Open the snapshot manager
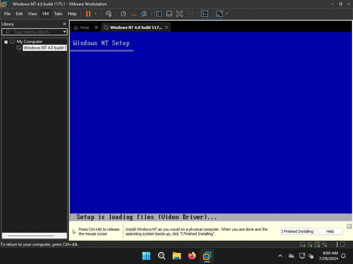The width and height of the screenshot is (353, 264). pos(144,14)
